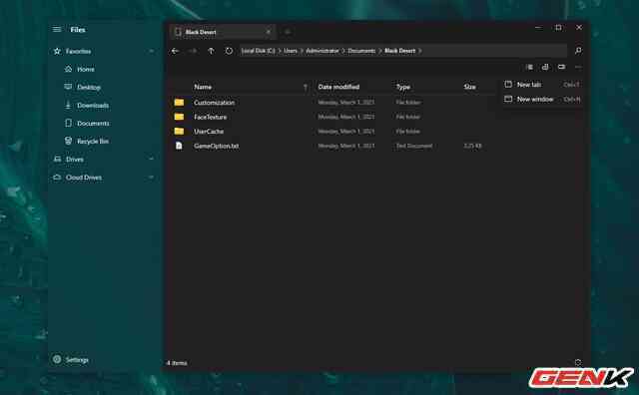Go to Home in sidebar
Viewport: 639px width, 395px height.
click(86, 69)
